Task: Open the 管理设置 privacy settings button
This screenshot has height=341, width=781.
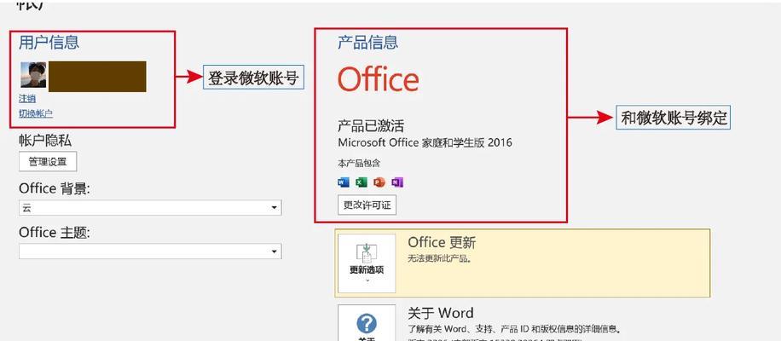Action: (x=48, y=161)
